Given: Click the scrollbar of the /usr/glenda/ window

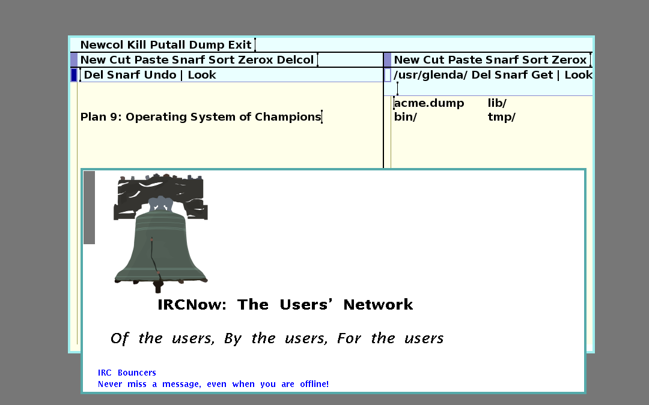Looking at the screenshot, I should click(388, 132).
